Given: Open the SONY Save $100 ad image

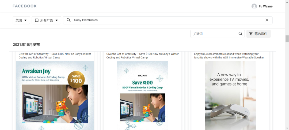Looking at the screenshot, I should (142, 96).
